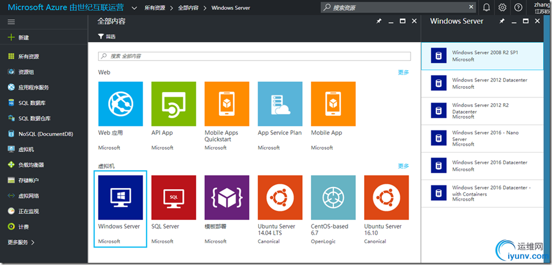
Task: Select the API App tile
Action: 174,116
